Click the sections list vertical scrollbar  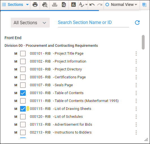tap(143, 42)
